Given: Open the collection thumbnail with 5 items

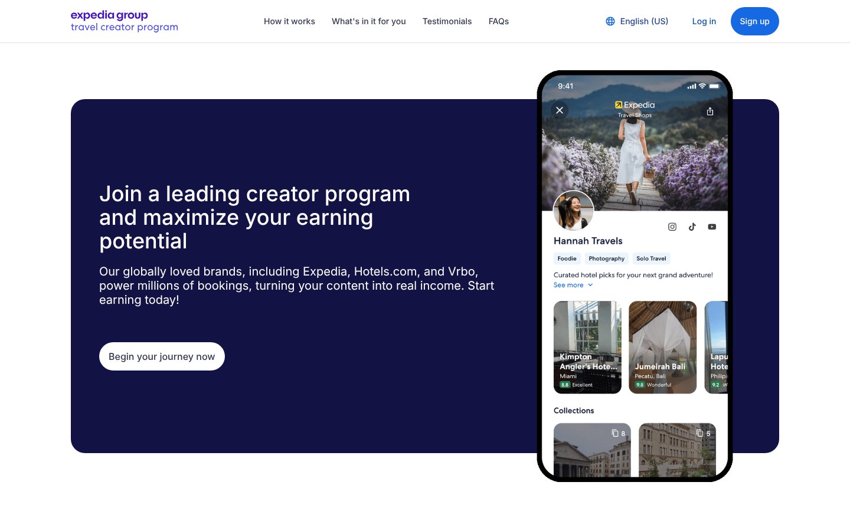Looking at the screenshot, I should click(x=677, y=450).
